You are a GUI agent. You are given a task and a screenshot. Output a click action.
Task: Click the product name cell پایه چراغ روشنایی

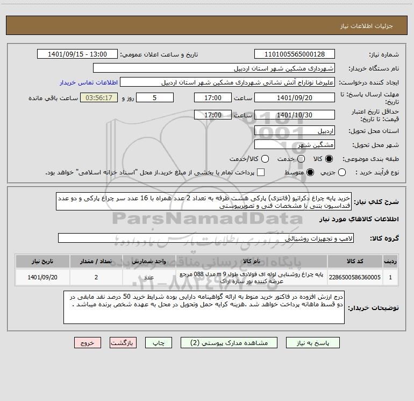252,277
